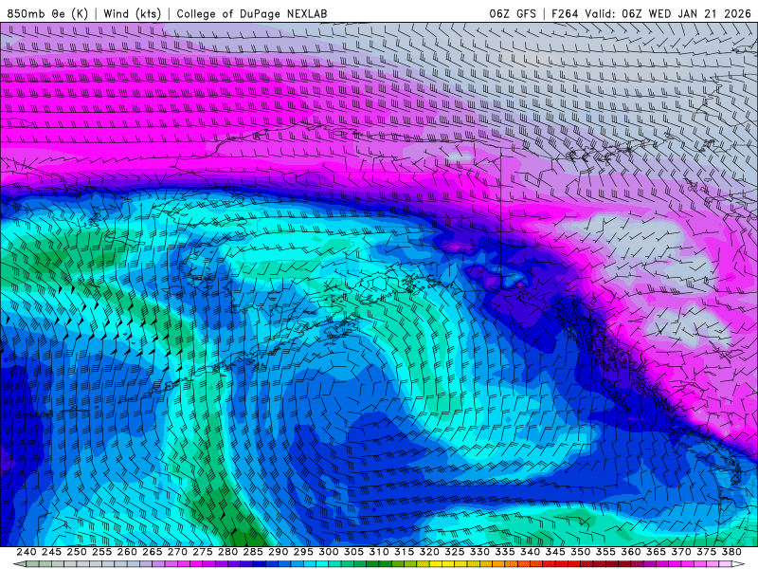
Task: Click the 240 value on the color scale
Action: pos(27,552)
